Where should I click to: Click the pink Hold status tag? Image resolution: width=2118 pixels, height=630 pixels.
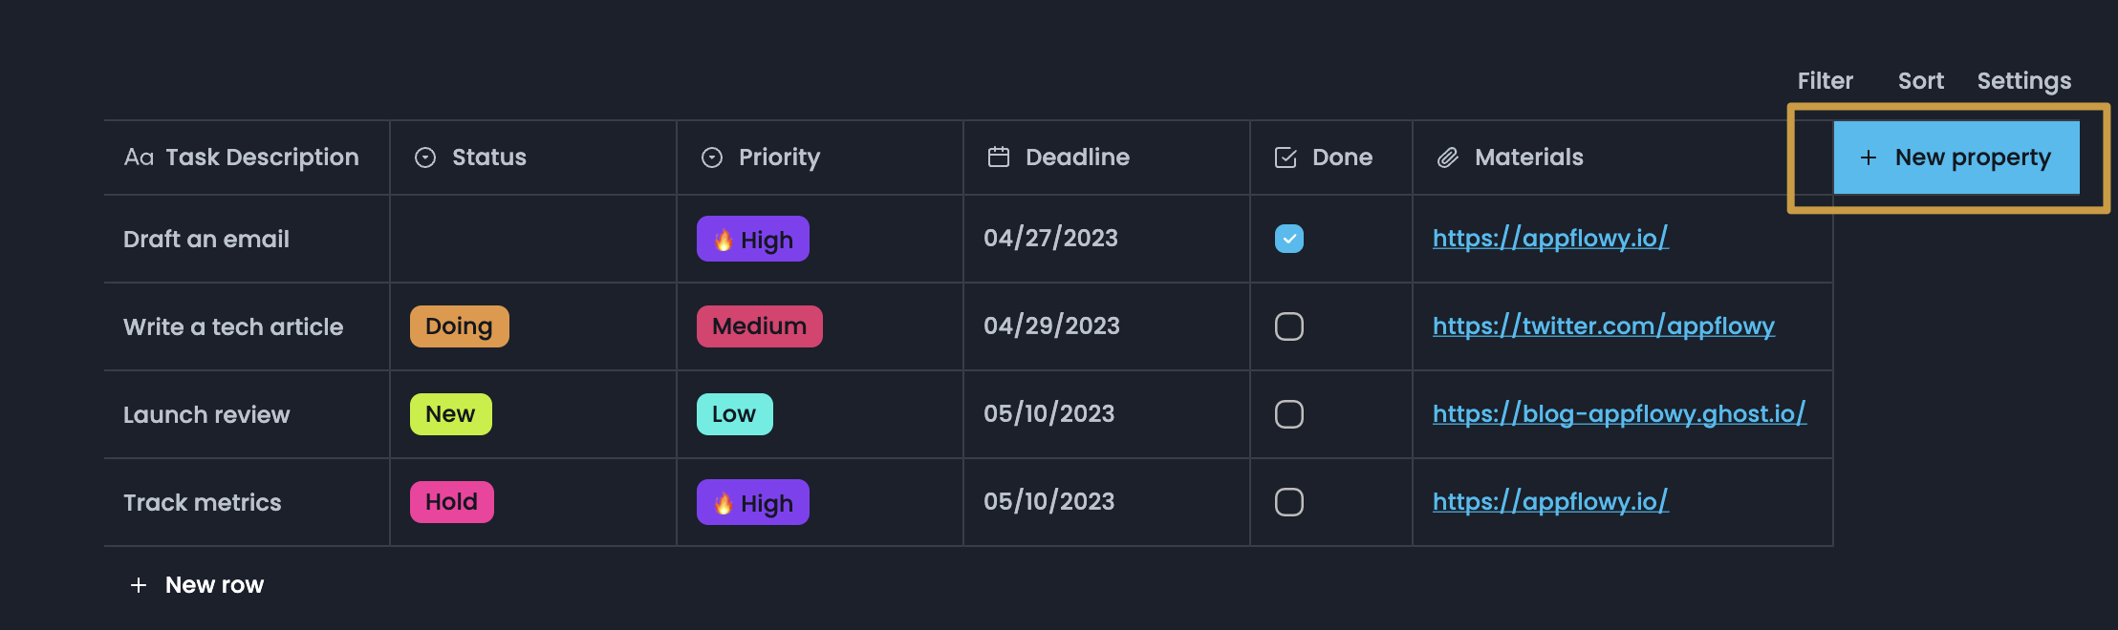tap(451, 502)
